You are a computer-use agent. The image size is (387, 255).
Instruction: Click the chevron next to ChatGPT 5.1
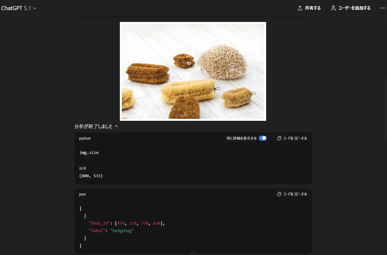click(x=34, y=8)
